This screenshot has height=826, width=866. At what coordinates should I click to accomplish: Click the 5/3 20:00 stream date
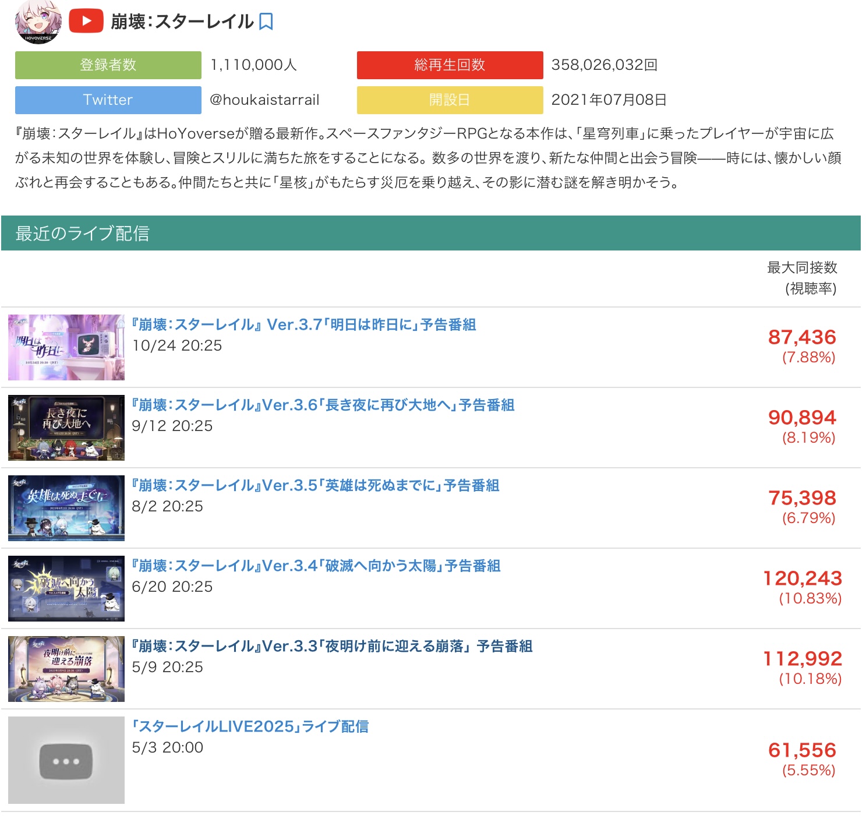[x=168, y=747]
